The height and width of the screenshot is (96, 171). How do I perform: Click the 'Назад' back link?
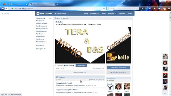point(6,14)
